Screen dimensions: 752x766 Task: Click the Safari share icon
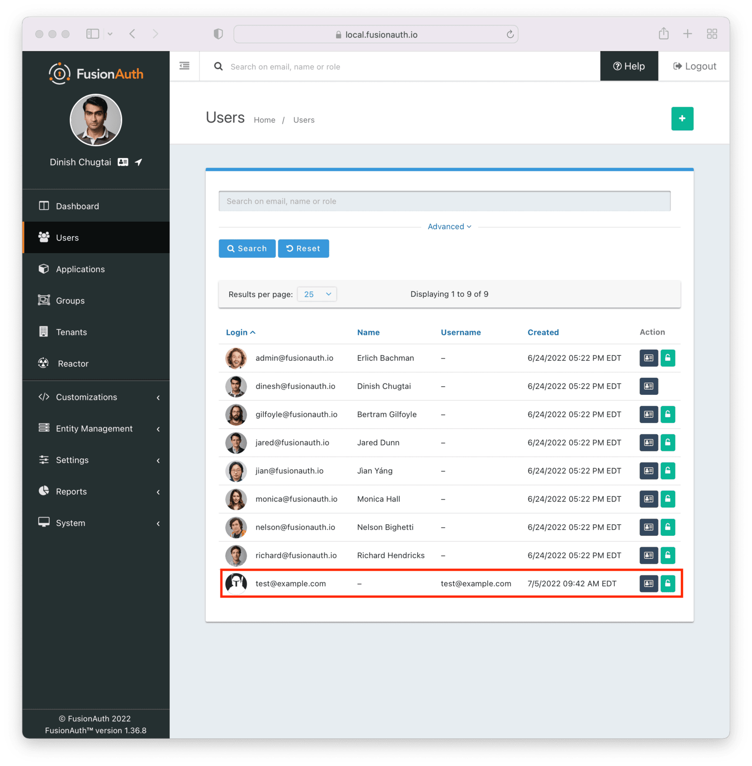663,34
